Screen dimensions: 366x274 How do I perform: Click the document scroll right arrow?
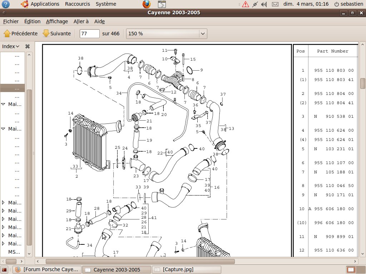tap(355, 261)
